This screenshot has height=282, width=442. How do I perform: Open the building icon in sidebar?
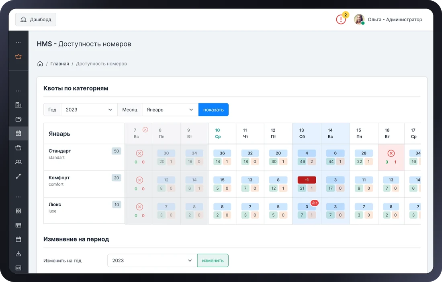[18, 105]
